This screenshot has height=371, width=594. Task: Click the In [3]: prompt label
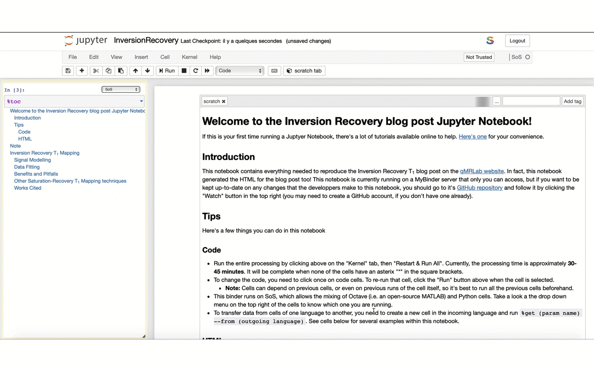[14, 90]
